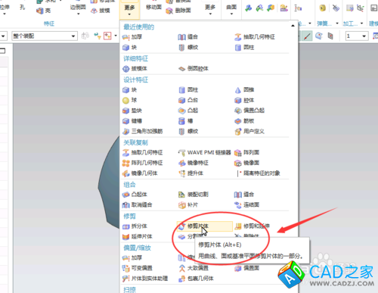Open the 整个装配 scope dropdown
Viewport: 378px width, 293px height.
(x=44, y=36)
